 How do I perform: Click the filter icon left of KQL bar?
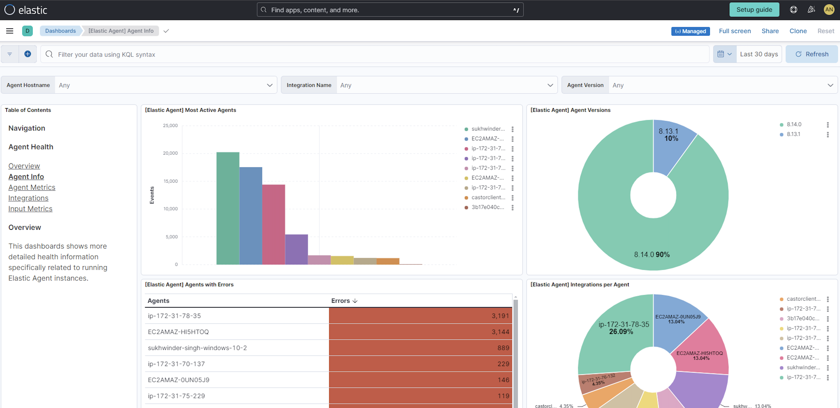point(10,54)
